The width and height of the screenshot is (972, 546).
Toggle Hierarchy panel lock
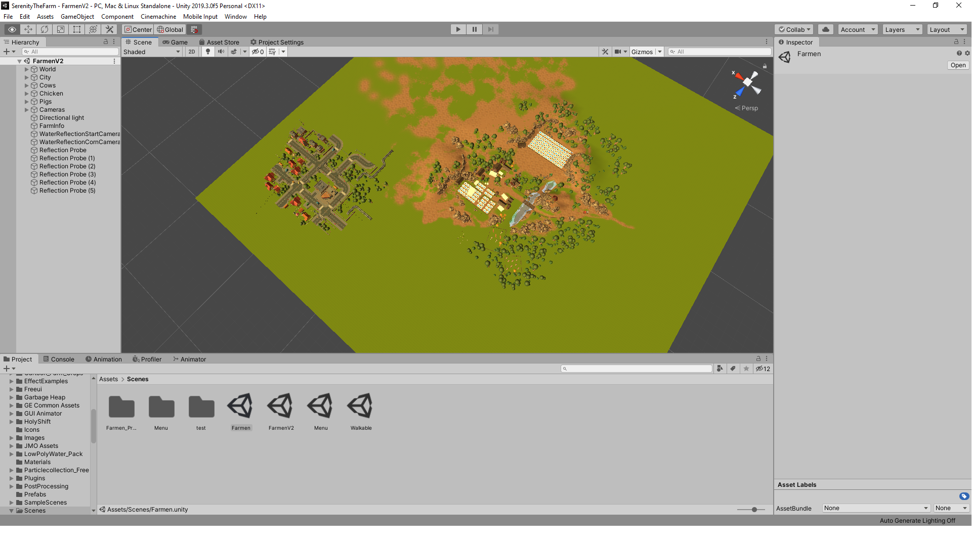coord(106,42)
